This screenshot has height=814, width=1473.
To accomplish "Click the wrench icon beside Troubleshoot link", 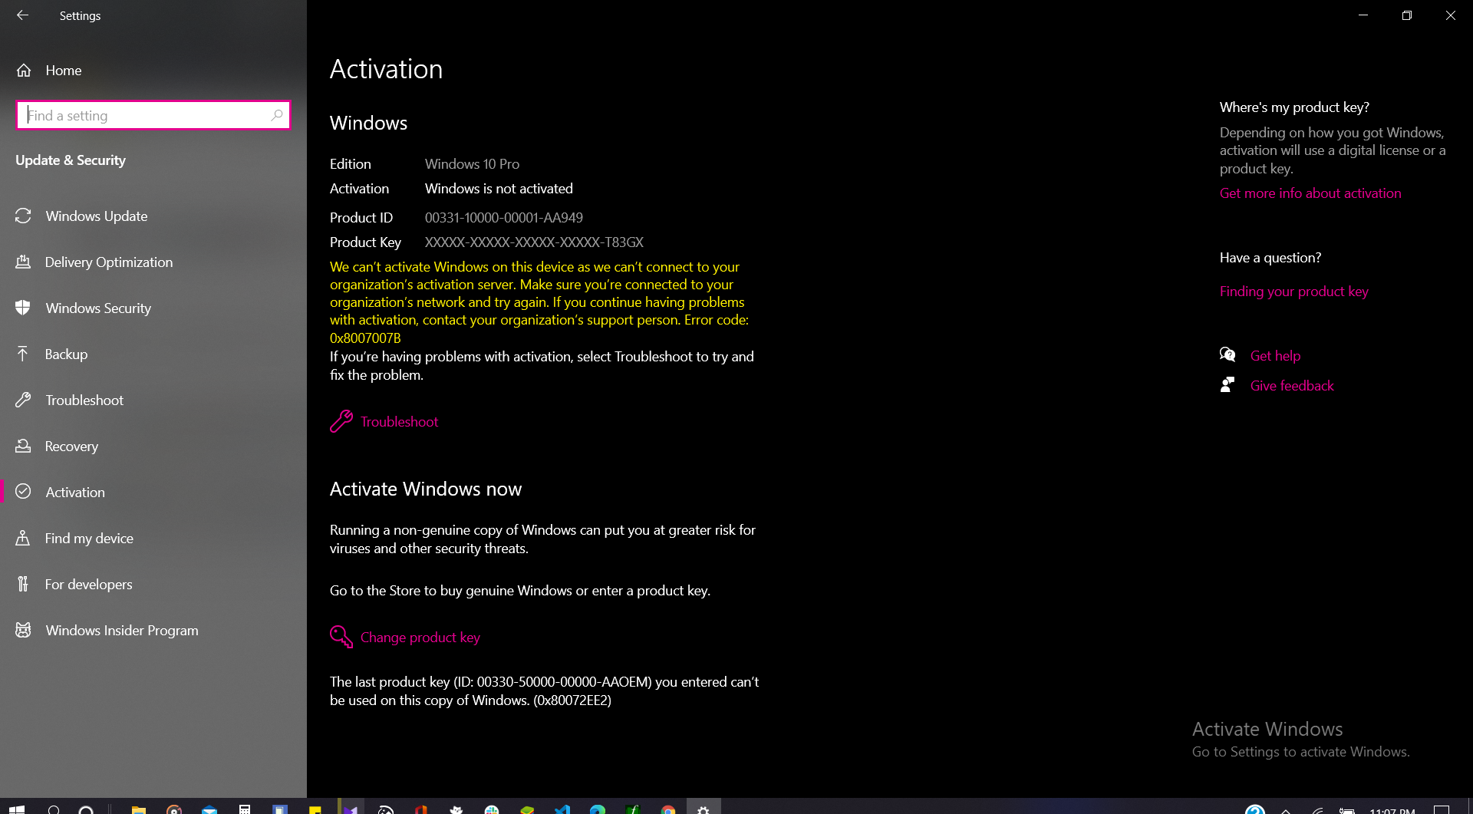I will [341, 421].
